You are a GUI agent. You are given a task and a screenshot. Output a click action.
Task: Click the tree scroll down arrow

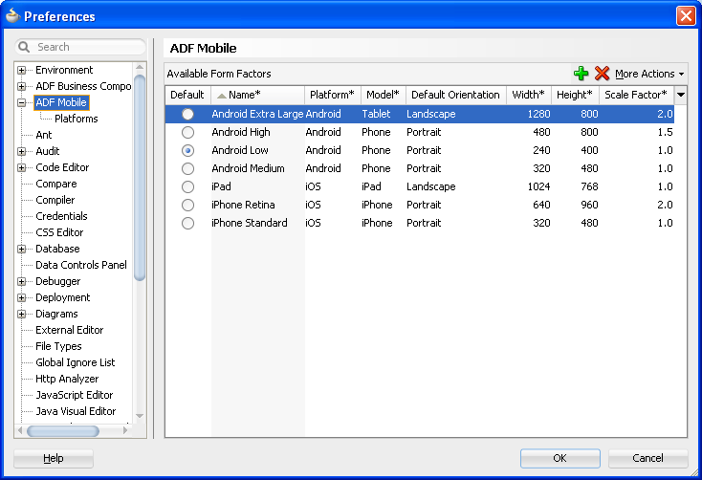(x=140, y=416)
